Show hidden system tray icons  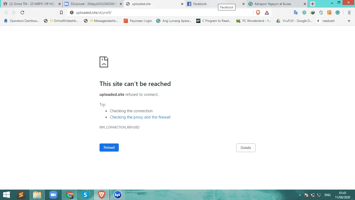tap(300, 195)
